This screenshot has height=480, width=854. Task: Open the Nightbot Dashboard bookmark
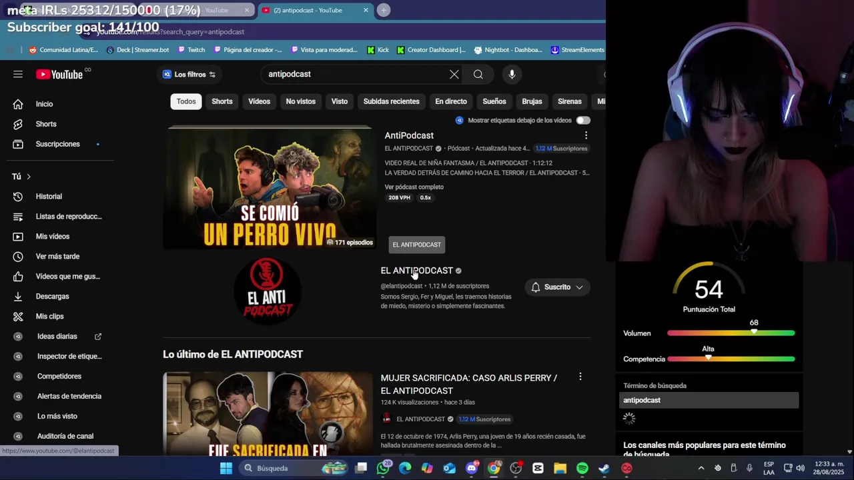(x=508, y=50)
